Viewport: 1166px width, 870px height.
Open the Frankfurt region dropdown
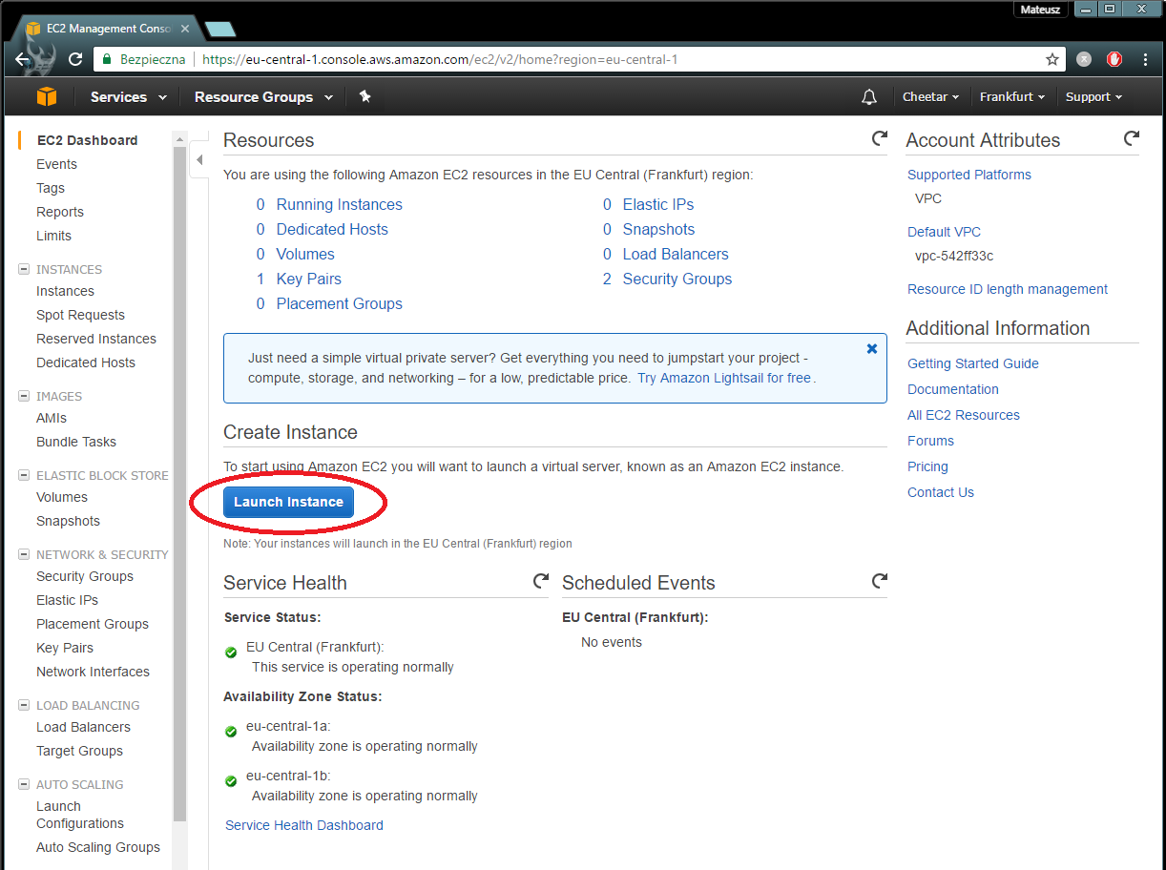coord(1011,96)
